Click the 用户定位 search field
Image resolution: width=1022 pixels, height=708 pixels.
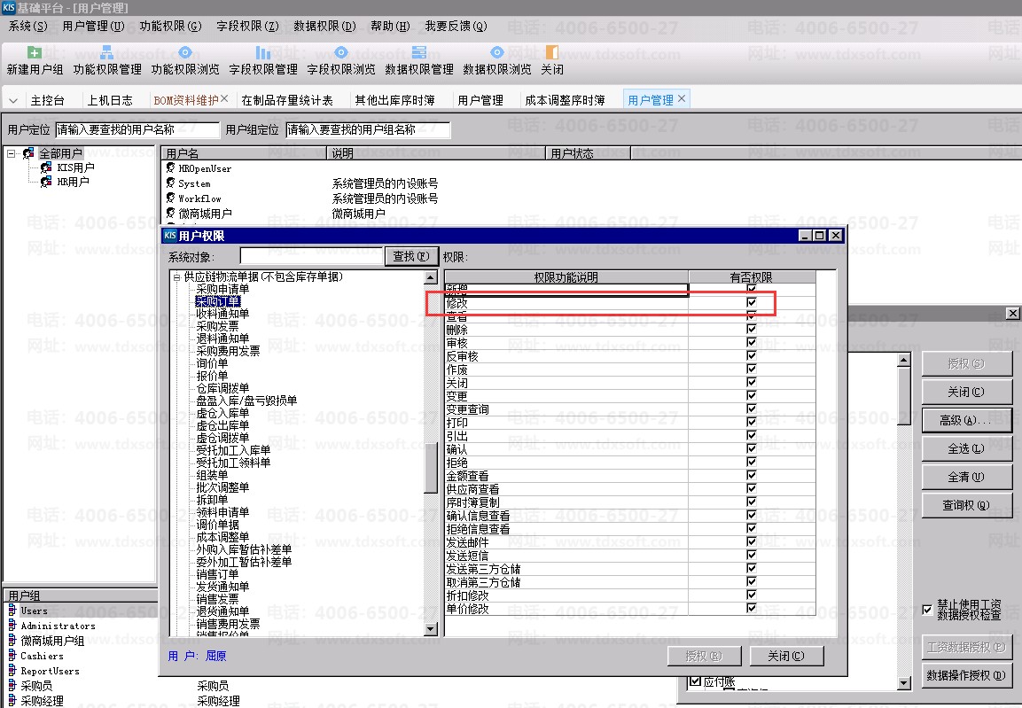tap(137, 129)
